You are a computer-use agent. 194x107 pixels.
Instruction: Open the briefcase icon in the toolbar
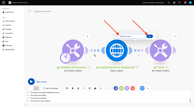point(95,88)
